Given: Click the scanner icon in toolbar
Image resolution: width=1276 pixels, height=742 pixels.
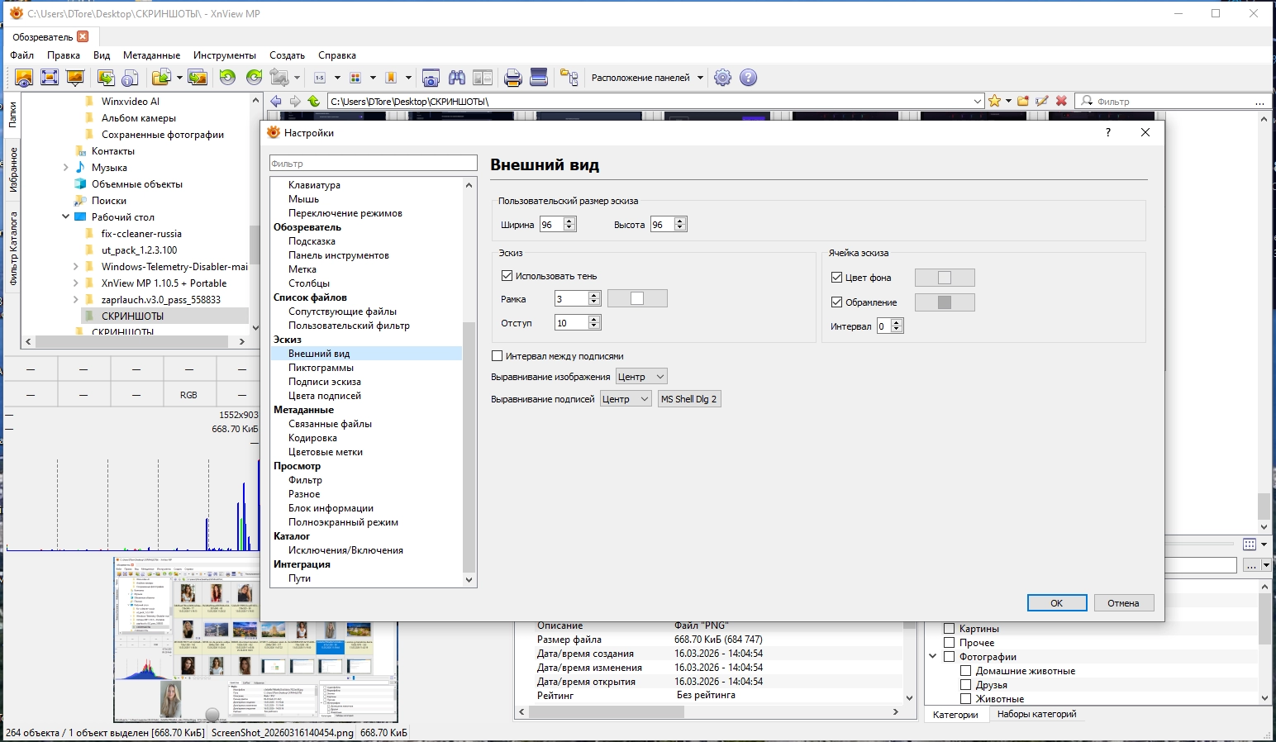Looking at the screenshot, I should tap(539, 78).
